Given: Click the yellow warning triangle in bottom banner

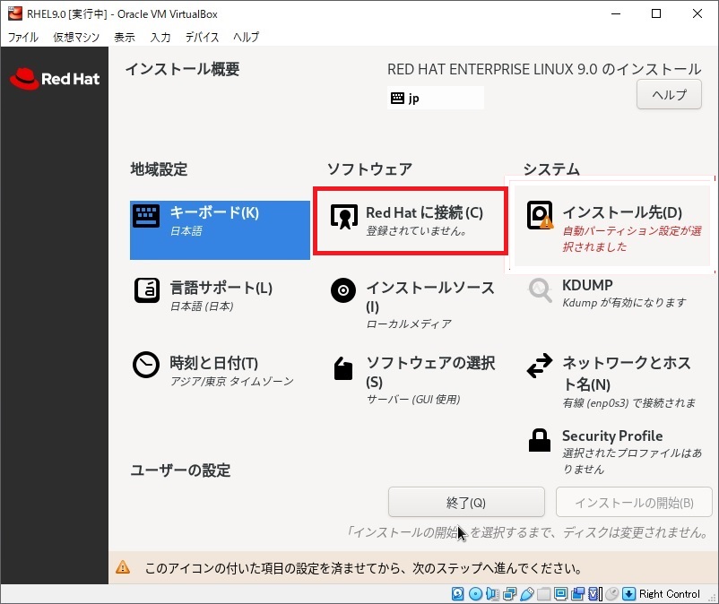Looking at the screenshot, I should pos(123,568).
